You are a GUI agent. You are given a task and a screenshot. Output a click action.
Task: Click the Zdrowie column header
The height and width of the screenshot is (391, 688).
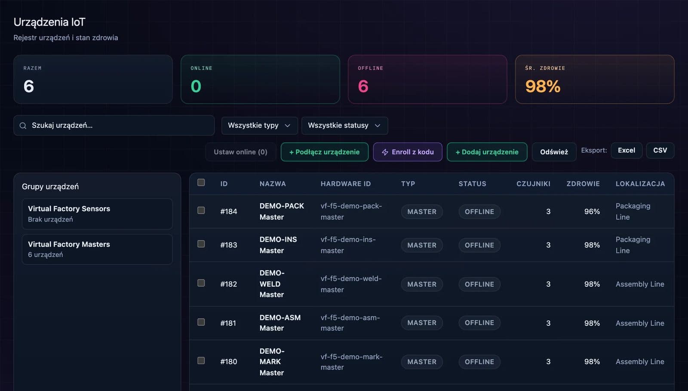(583, 184)
